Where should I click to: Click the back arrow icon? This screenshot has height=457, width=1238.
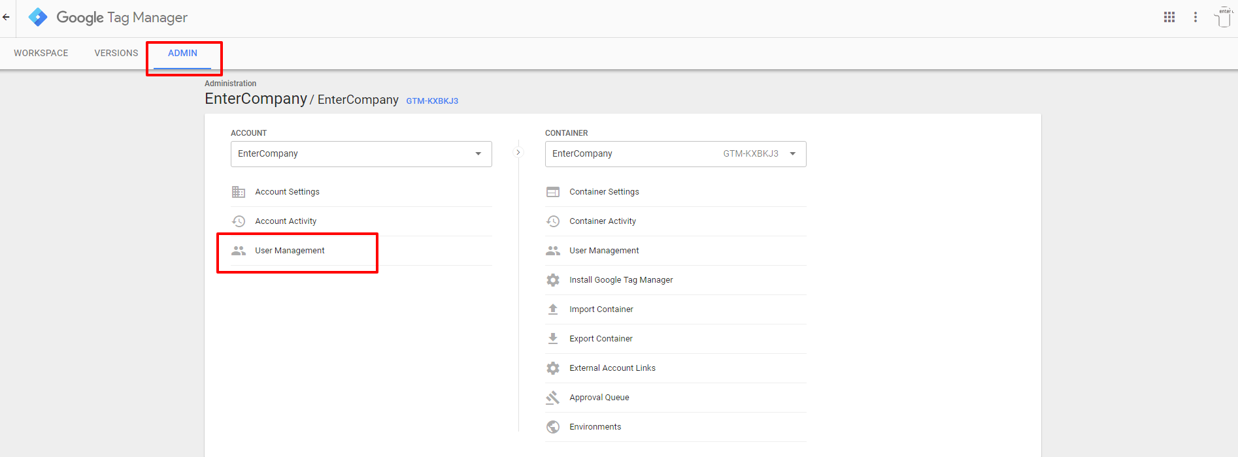coord(6,18)
